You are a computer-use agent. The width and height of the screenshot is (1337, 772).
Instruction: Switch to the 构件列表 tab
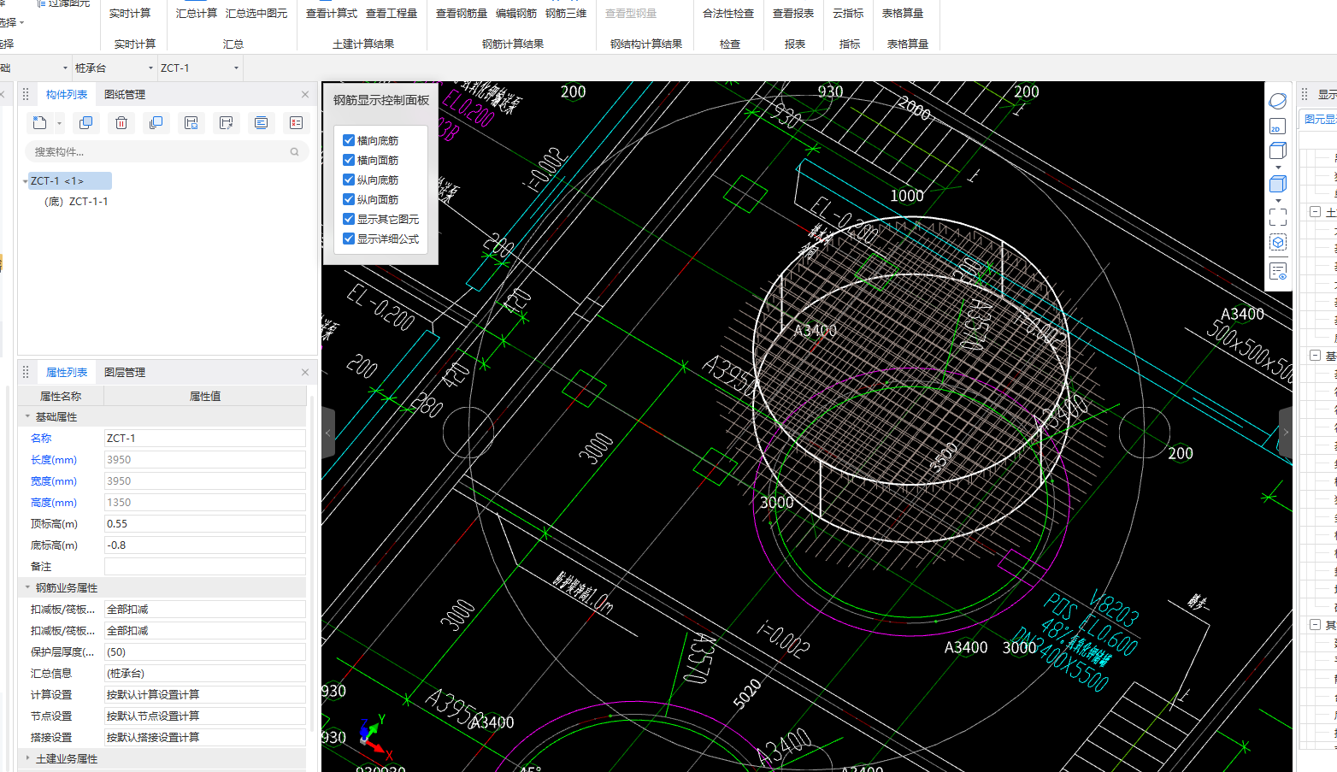coord(67,95)
